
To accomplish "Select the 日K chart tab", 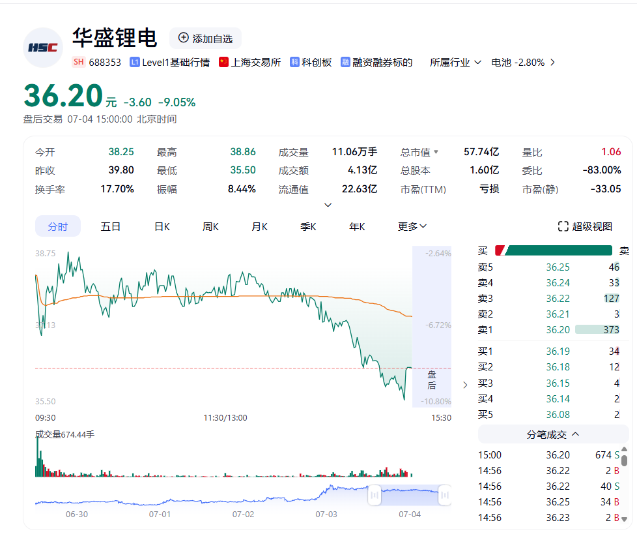I will (162, 226).
